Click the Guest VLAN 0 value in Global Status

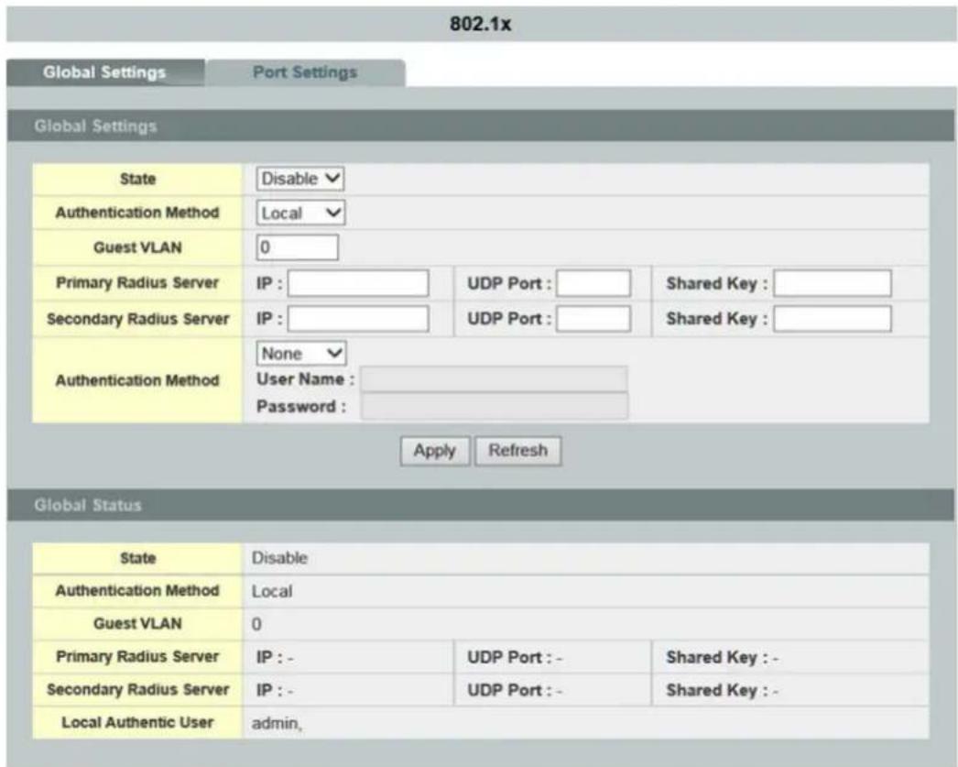pyautogui.click(x=256, y=625)
